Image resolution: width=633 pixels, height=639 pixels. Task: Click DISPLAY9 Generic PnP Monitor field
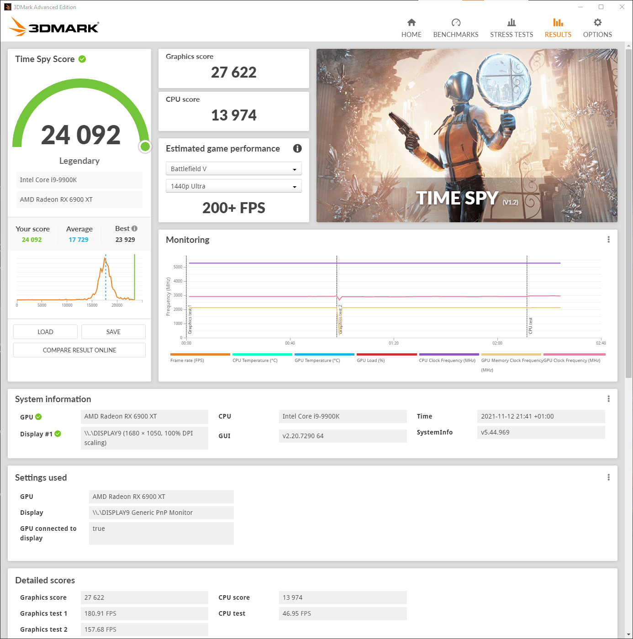coord(161,513)
